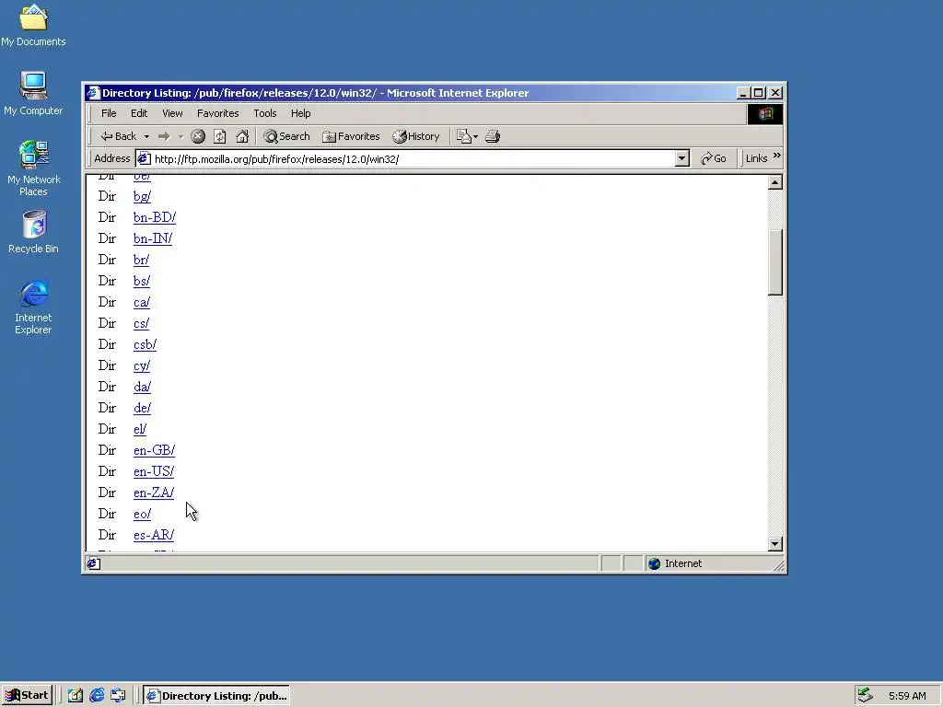
Task: Click the Forward arrow toolbar icon
Action: click(x=164, y=136)
